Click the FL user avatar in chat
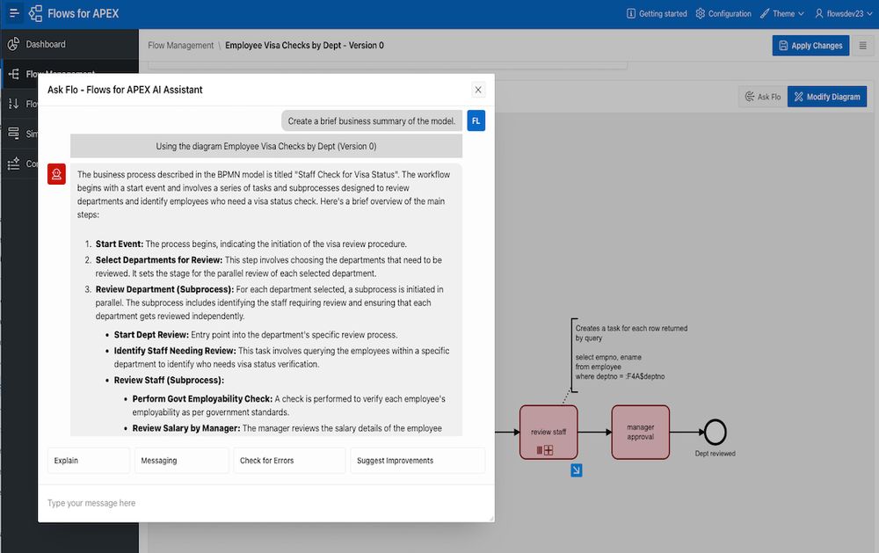 click(x=476, y=120)
